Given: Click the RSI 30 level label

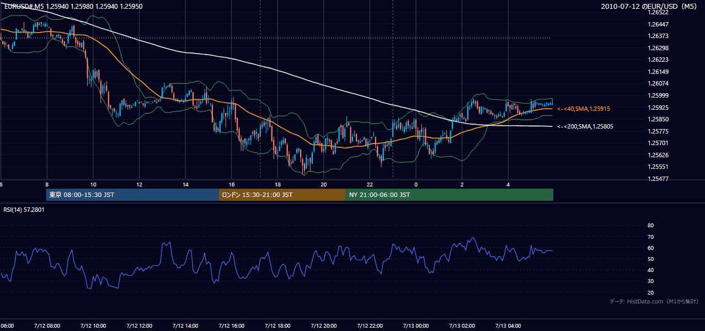Looking at the screenshot, I should pyautogui.click(x=650, y=281).
